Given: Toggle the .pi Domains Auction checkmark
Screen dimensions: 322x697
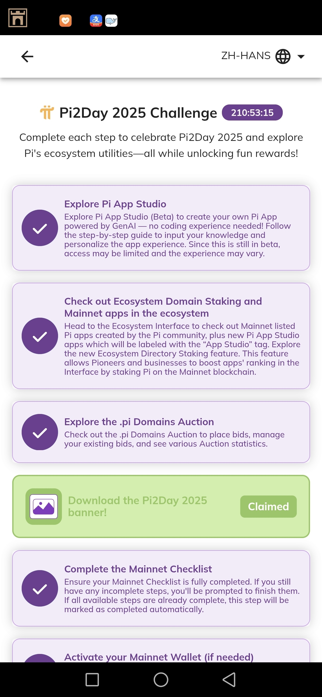Looking at the screenshot, I should (40, 432).
